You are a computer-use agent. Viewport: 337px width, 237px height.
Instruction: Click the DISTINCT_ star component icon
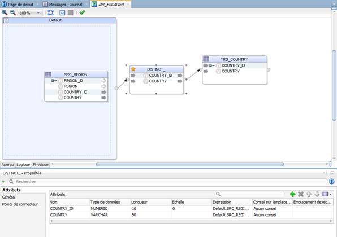coord(133,69)
